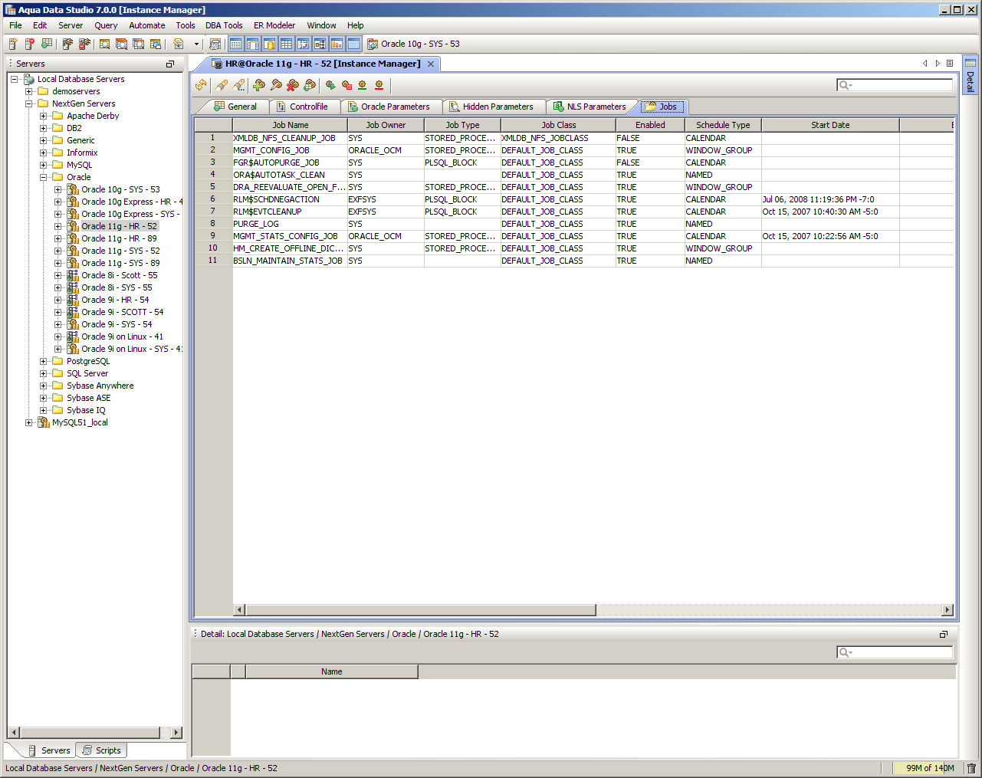Image resolution: width=982 pixels, height=778 pixels.
Task: Click the database cylinder icon in toolbar group
Action: click(269, 44)
